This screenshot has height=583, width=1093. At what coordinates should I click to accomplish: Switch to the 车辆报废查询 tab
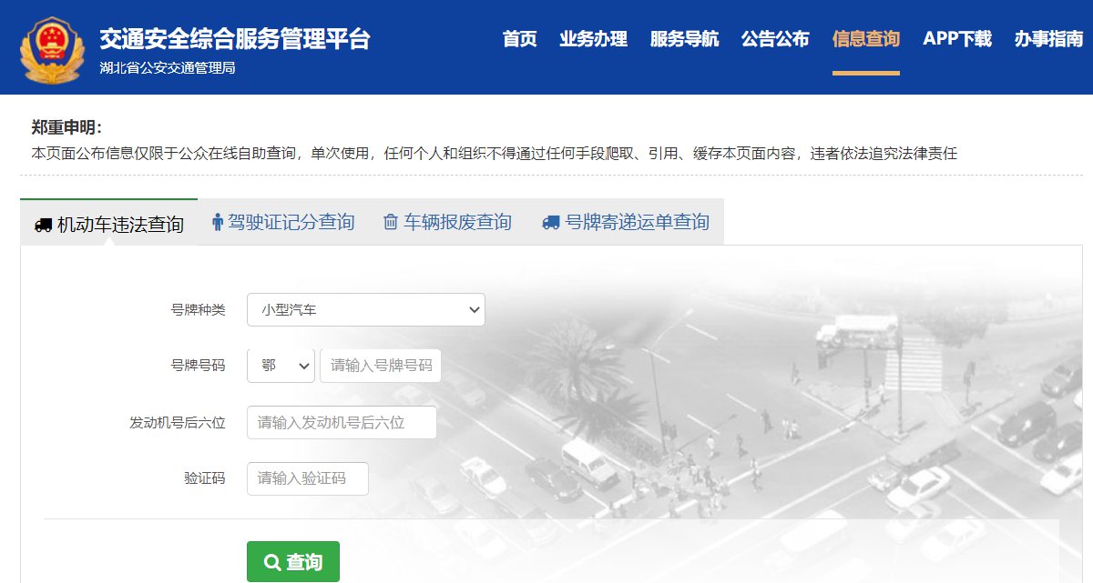(x=447, y=222)
